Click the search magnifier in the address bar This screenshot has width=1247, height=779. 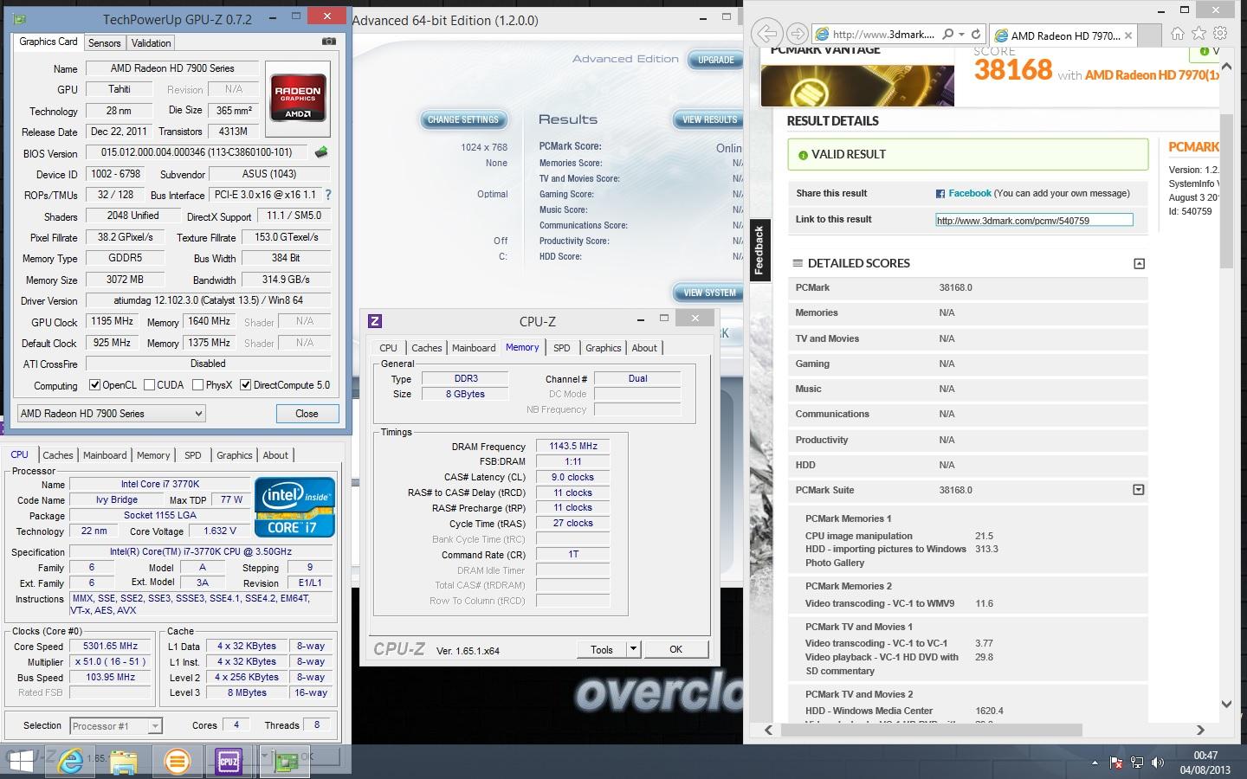click(x=948, y=35)
